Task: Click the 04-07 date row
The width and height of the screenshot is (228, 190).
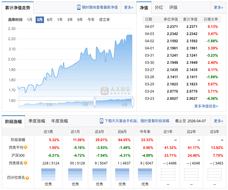Action: click(x=181, y=27)
